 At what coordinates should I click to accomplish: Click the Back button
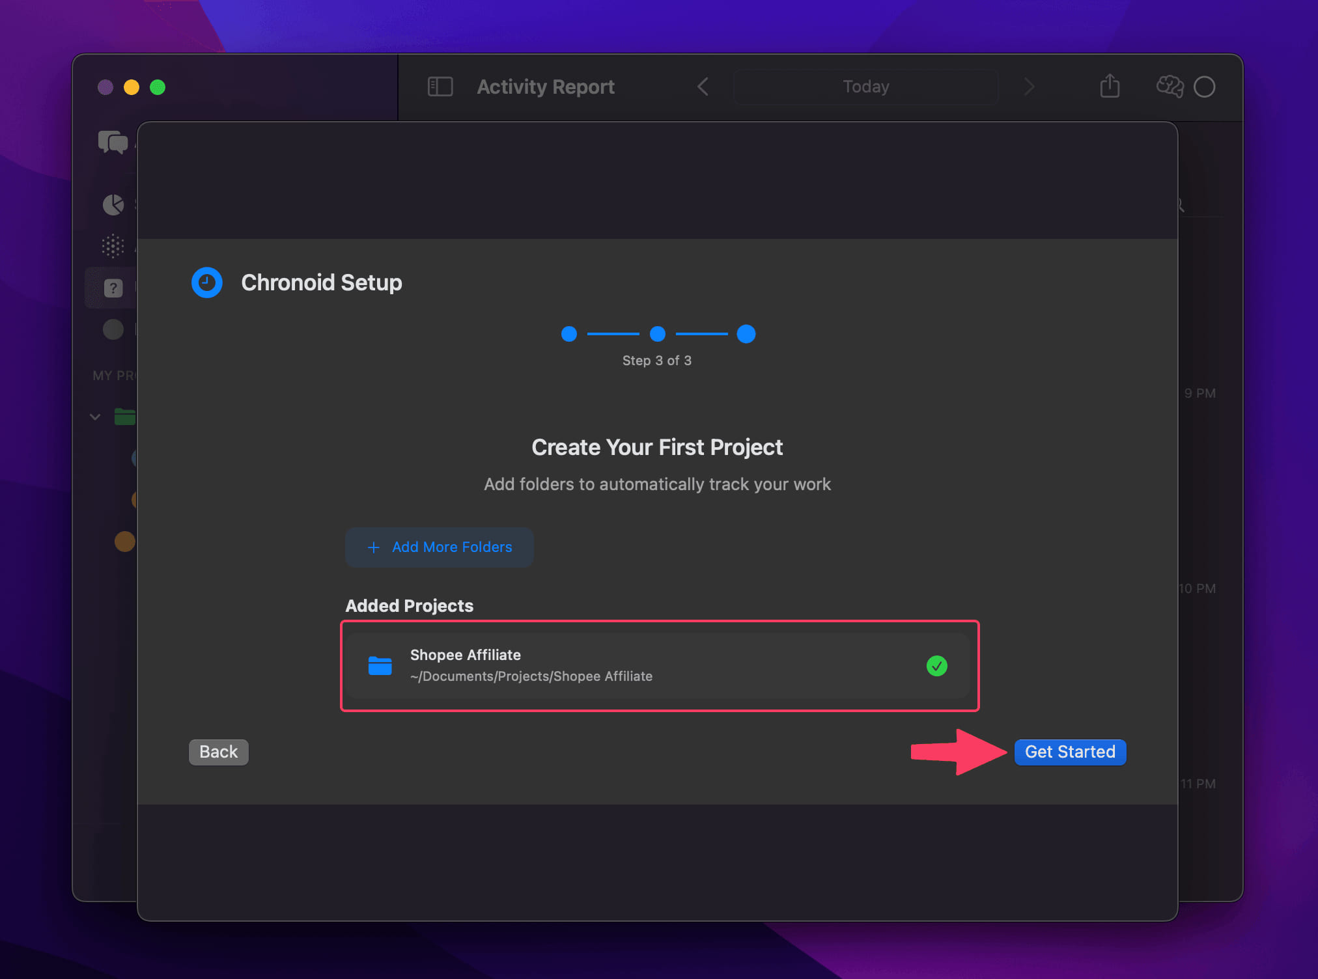tap(218, 752)
